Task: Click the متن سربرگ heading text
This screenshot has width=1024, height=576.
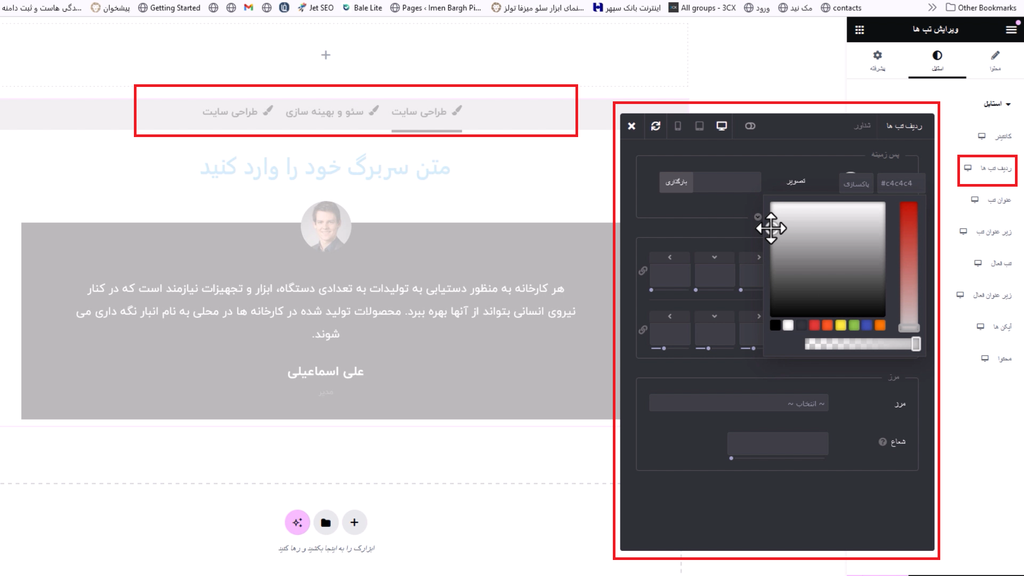Action: (325, 167)
